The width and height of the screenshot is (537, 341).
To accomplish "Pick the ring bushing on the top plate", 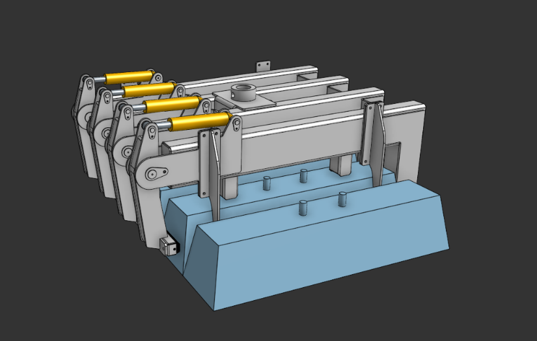I will click(243, 92).
